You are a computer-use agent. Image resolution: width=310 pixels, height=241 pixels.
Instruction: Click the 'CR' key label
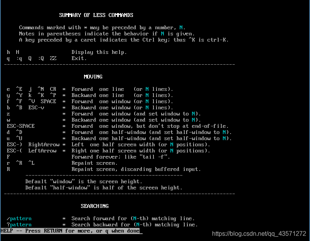53,89
